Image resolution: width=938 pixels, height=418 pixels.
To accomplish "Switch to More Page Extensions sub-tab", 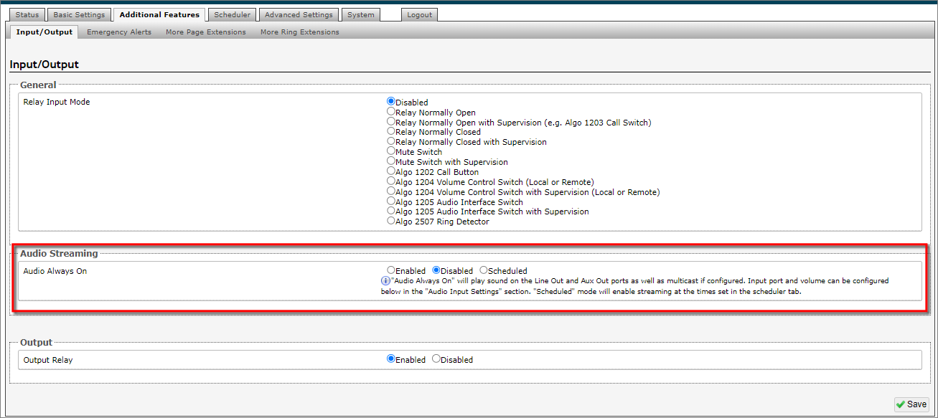I will click(x=205, y=32).
